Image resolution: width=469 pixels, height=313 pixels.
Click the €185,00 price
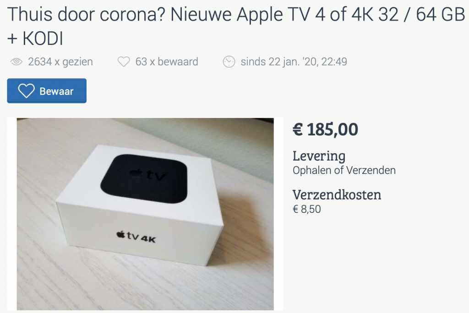point(325,130)
